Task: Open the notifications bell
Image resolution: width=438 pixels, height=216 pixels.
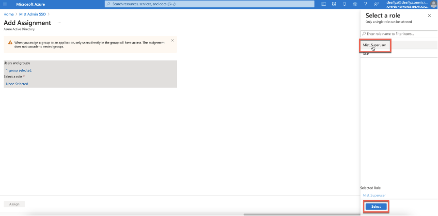Action: pyautogui.click(x=344, y=4)
